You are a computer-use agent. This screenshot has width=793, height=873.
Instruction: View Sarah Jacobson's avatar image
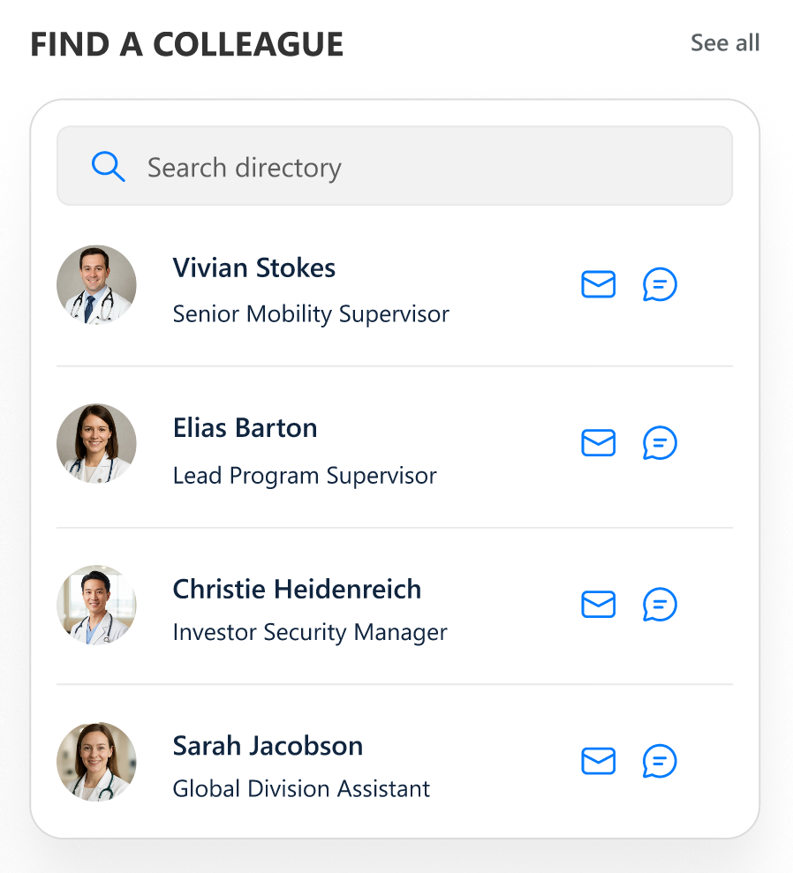(x=96, y=761)
